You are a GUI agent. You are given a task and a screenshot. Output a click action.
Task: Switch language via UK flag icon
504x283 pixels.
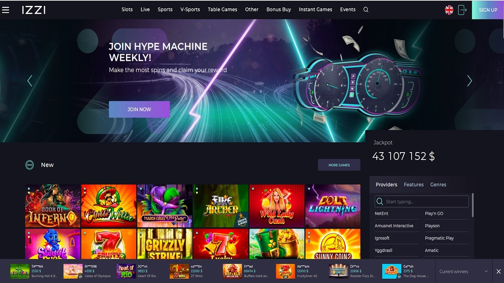pos(449,10)
